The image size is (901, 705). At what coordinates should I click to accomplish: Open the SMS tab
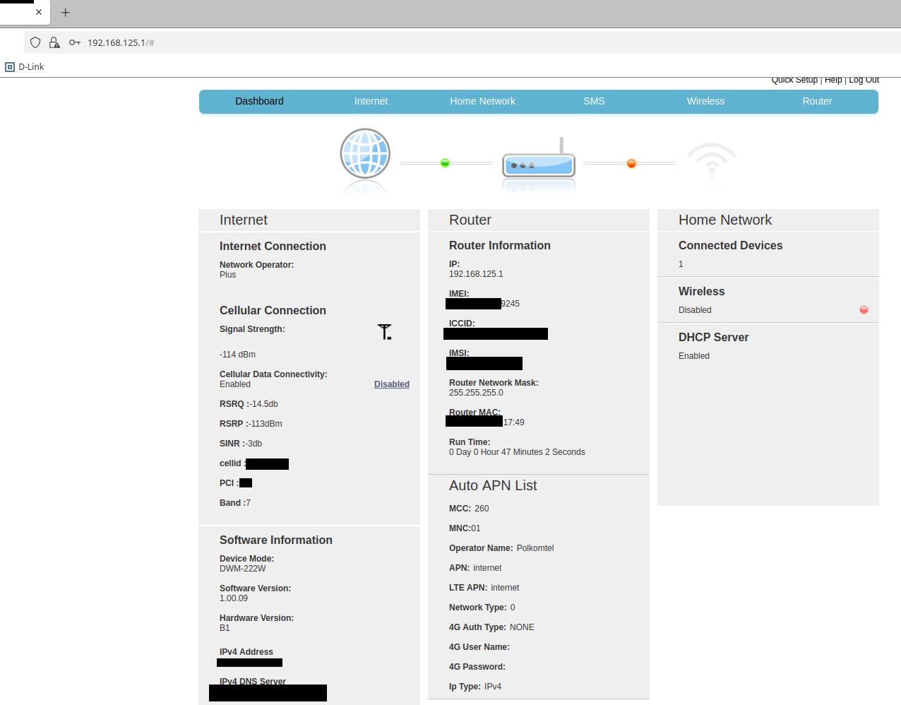[x=594, y=101]
